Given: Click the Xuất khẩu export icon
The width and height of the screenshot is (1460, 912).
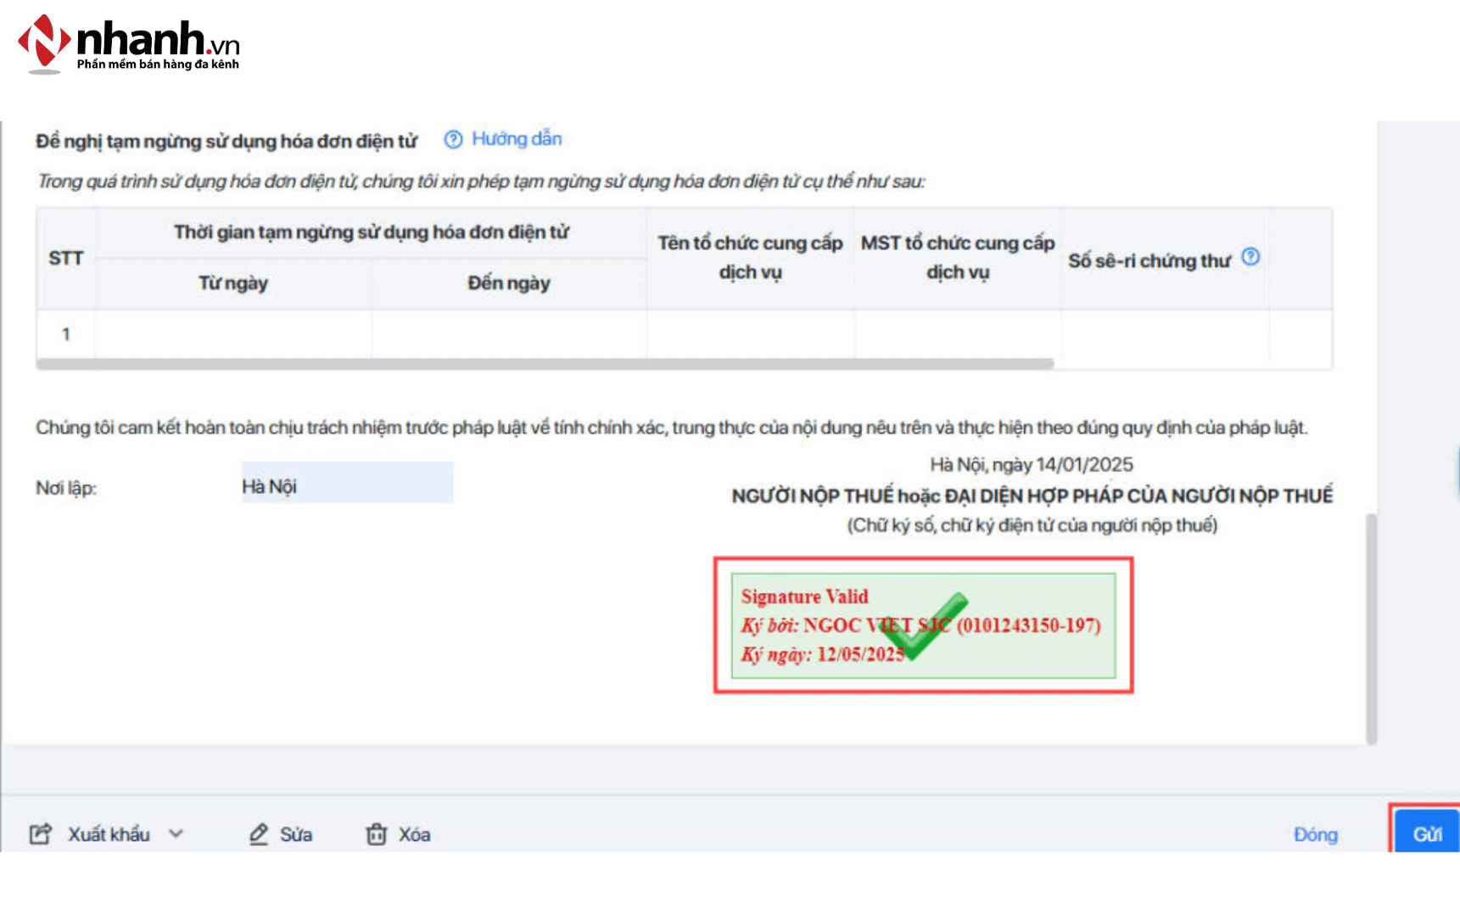Looking at the screenshot, I should coord(41,834).
